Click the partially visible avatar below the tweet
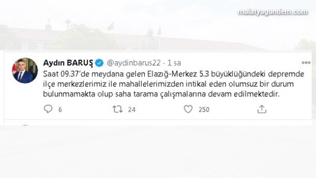This screenshot has height=178, width=316. [x=25, y=125]
